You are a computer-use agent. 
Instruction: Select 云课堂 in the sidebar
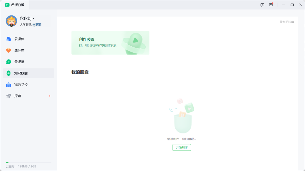[28, 62]
